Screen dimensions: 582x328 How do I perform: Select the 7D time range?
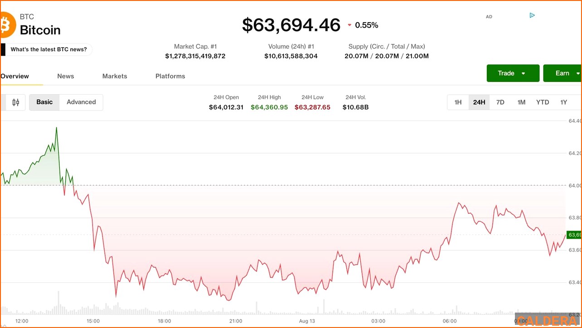(500, 102)
